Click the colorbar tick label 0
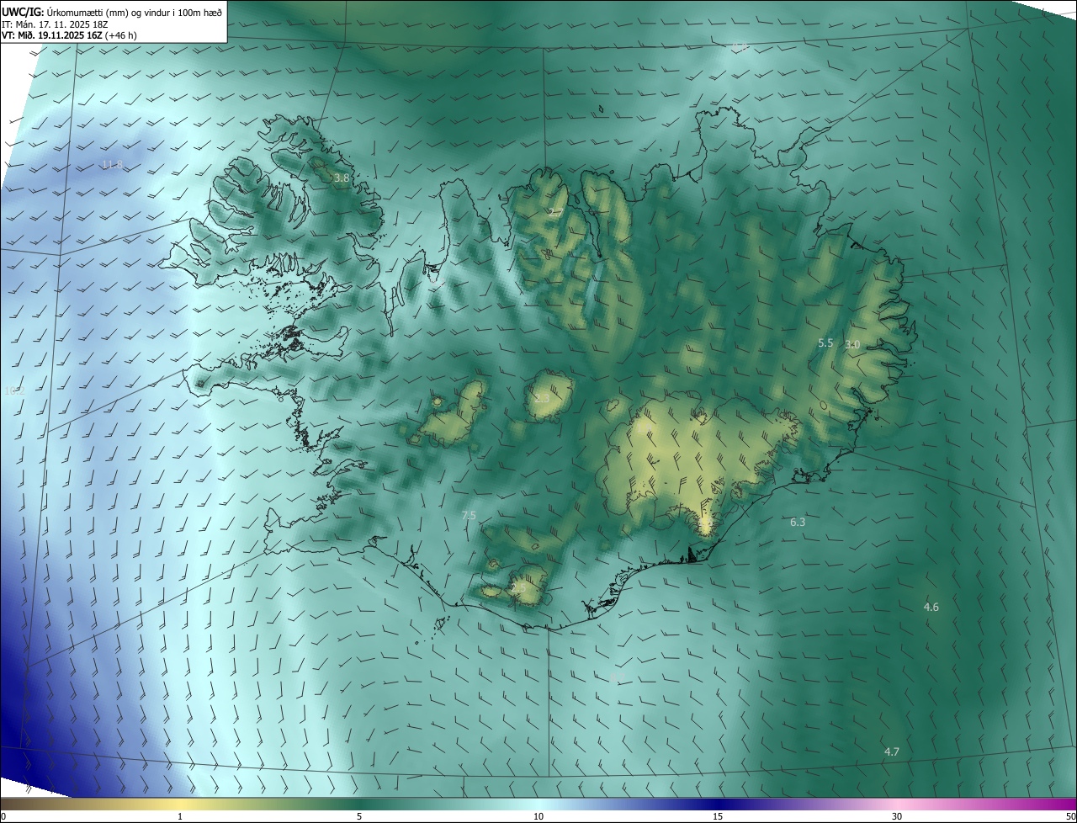The image size is (1077, 823). point(3,816)
